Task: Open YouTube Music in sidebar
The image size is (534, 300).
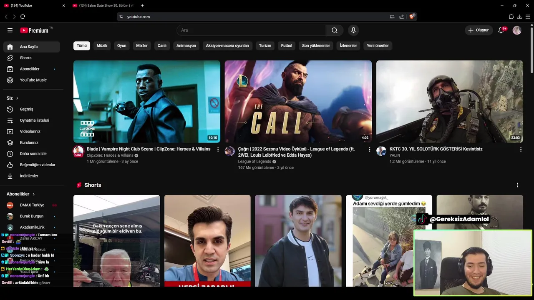Action: point(32,80)
